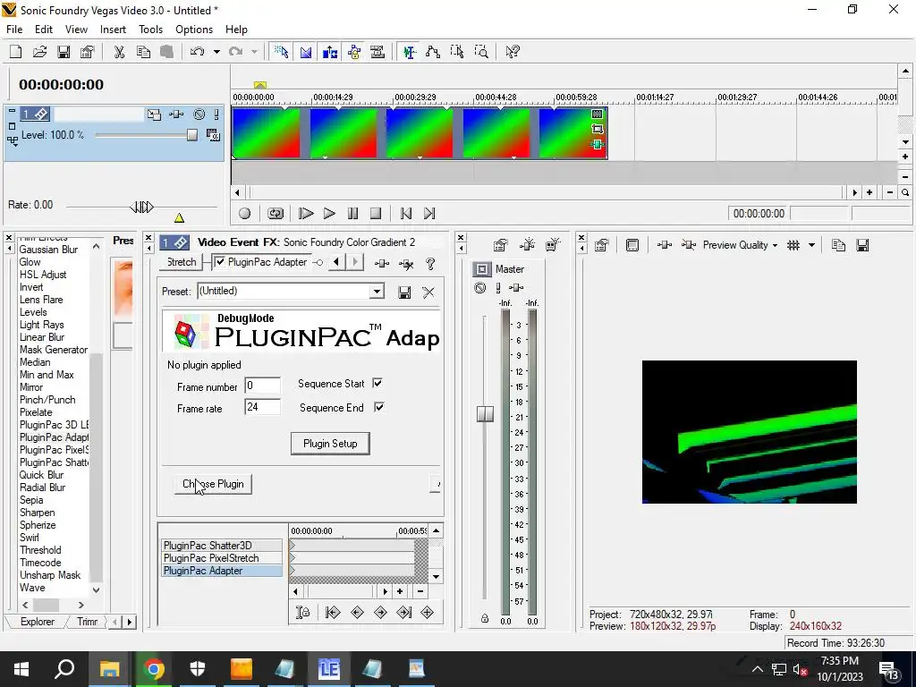Toggle Loop Playback in transport
The height and width of the screenshot is (687, 916).
tap(276, 213)
